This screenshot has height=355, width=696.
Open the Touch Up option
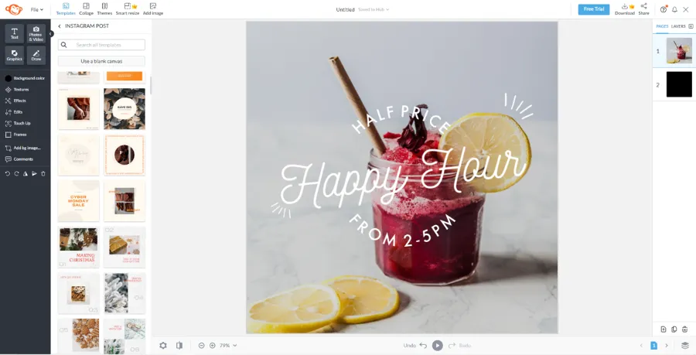[x=18, y=124]
